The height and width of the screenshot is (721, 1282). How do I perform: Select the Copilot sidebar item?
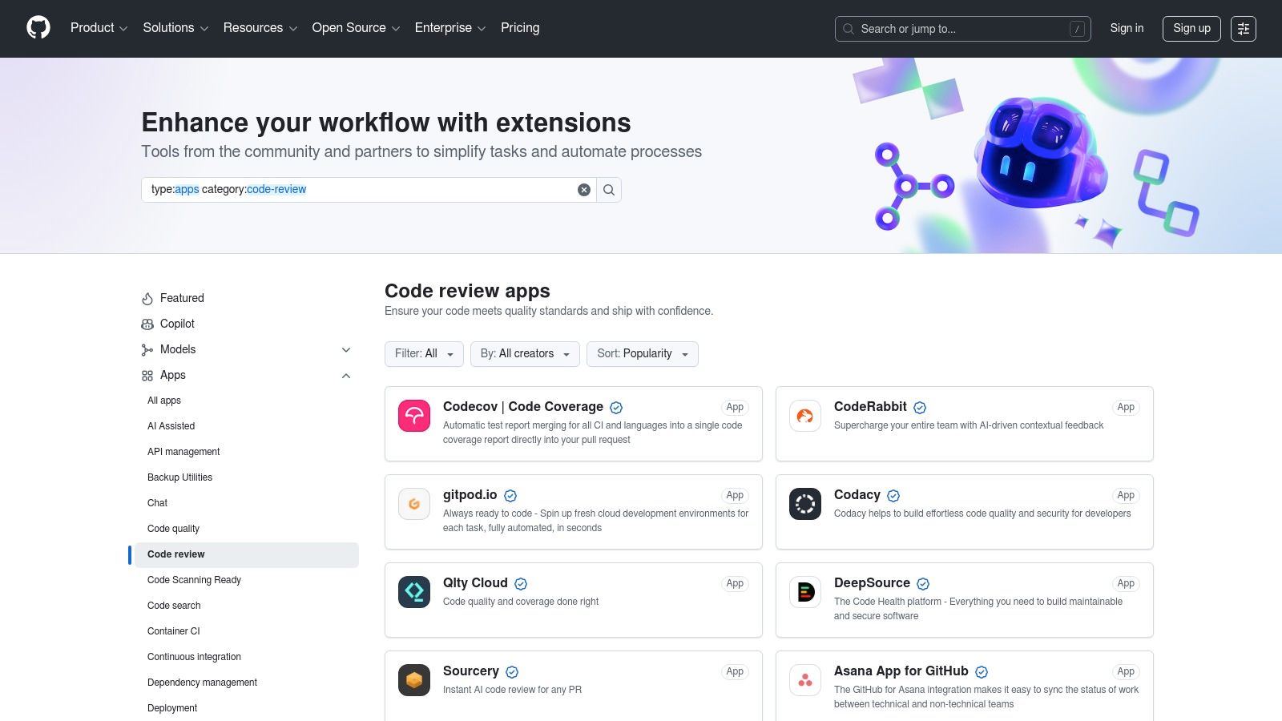click(247, 324)
